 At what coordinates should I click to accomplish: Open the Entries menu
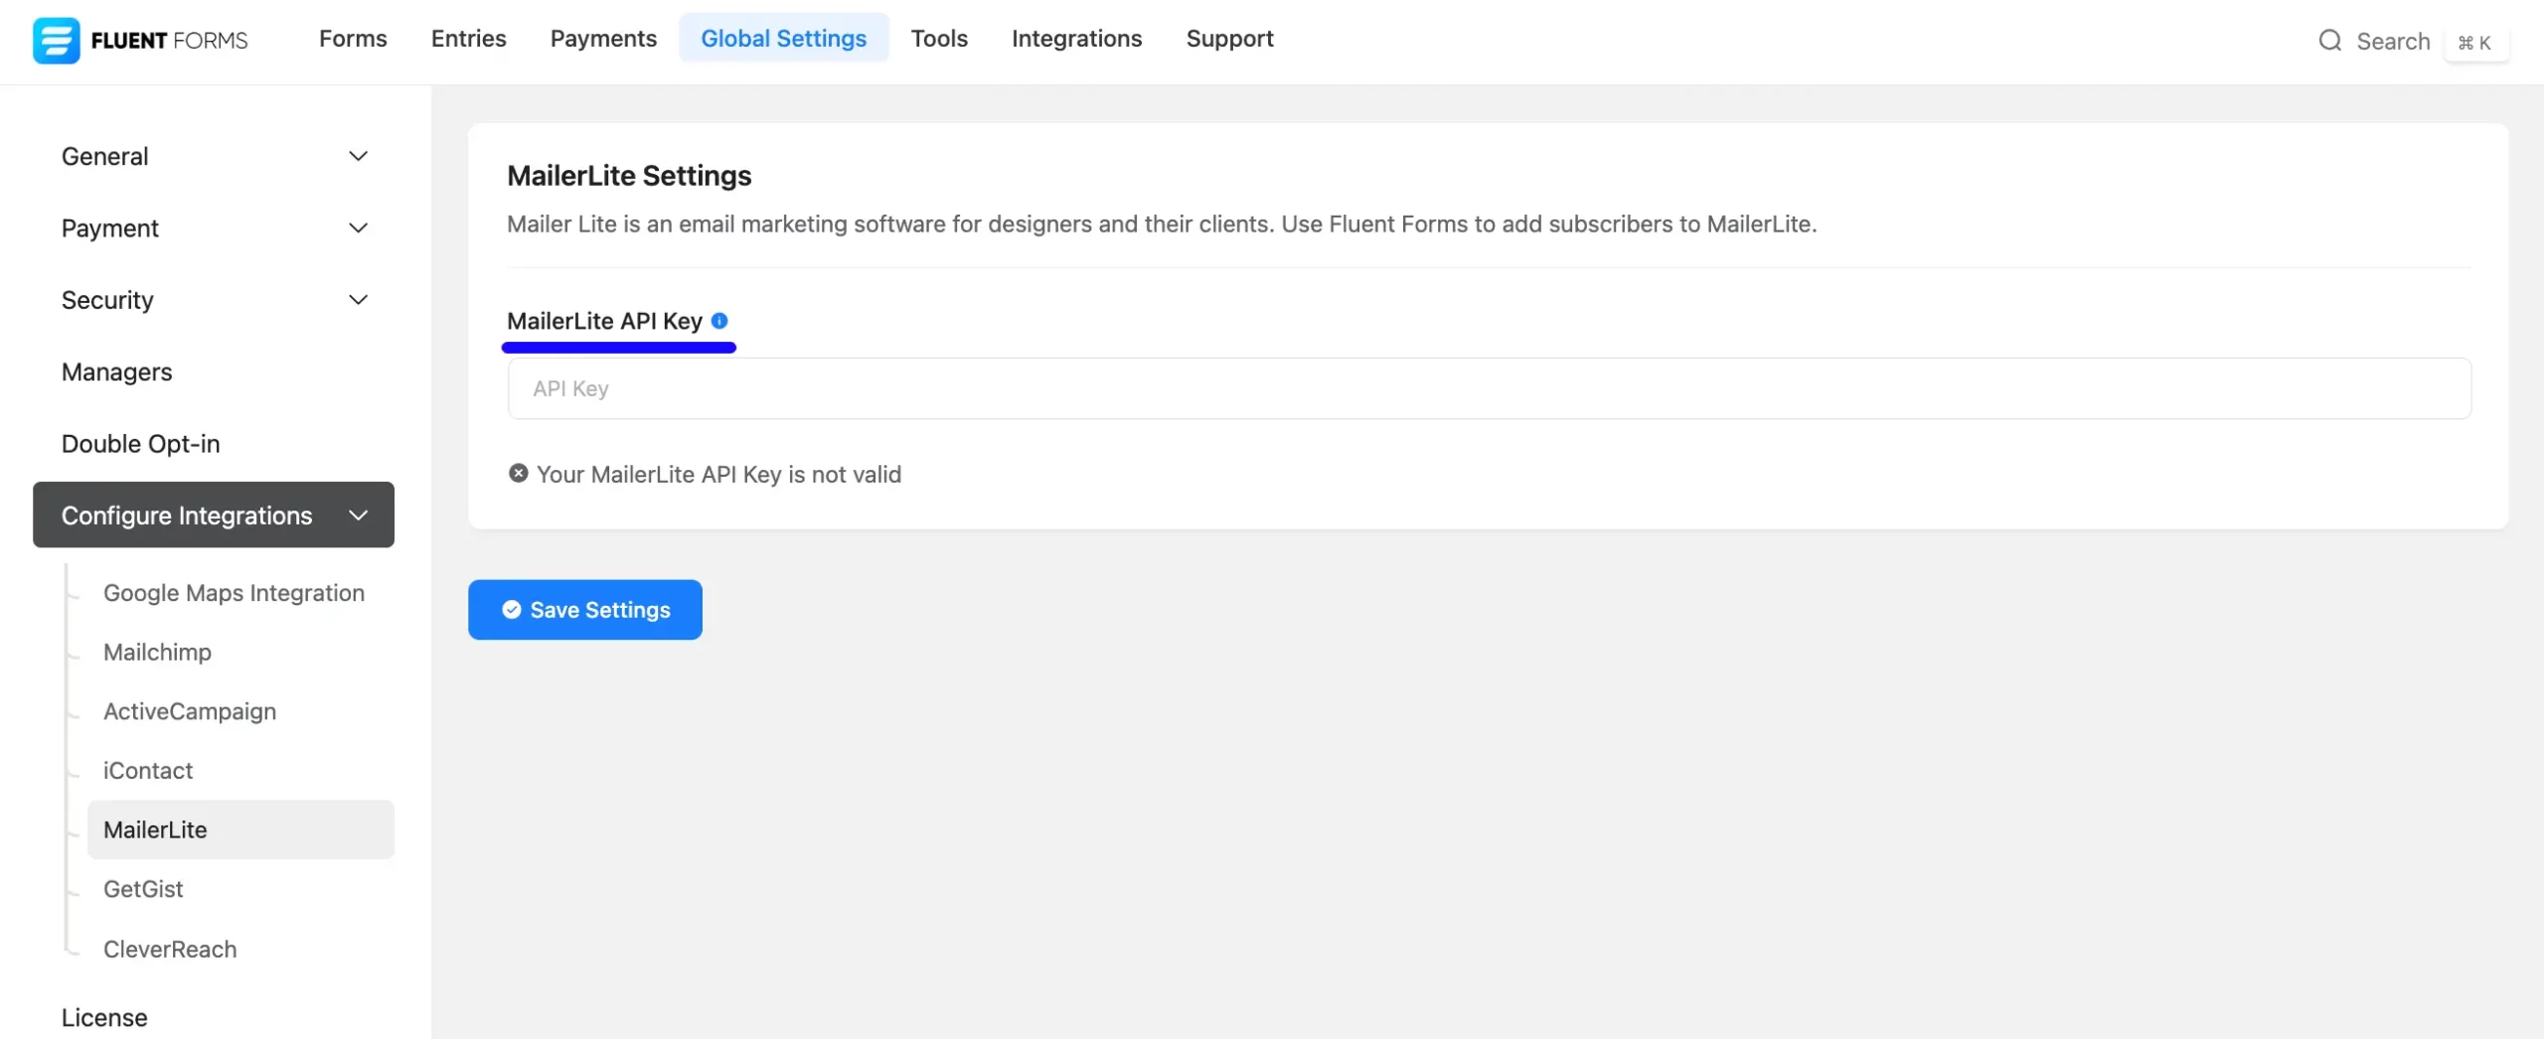(x=469, y=39)
